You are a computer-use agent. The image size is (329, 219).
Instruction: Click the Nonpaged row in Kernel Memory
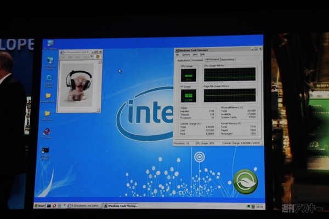[239, 134]
